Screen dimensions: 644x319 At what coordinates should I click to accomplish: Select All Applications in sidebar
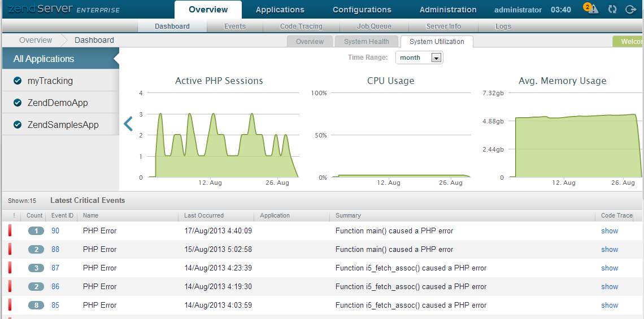(x=60, y=59)
